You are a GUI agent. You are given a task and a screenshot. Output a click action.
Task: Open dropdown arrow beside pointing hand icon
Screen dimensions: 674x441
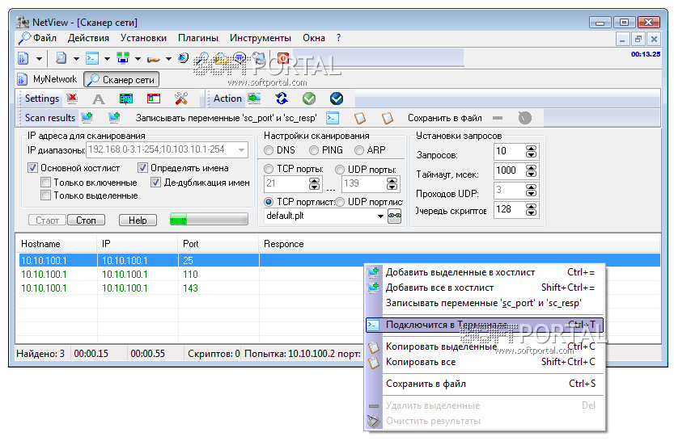coord(168,58)
